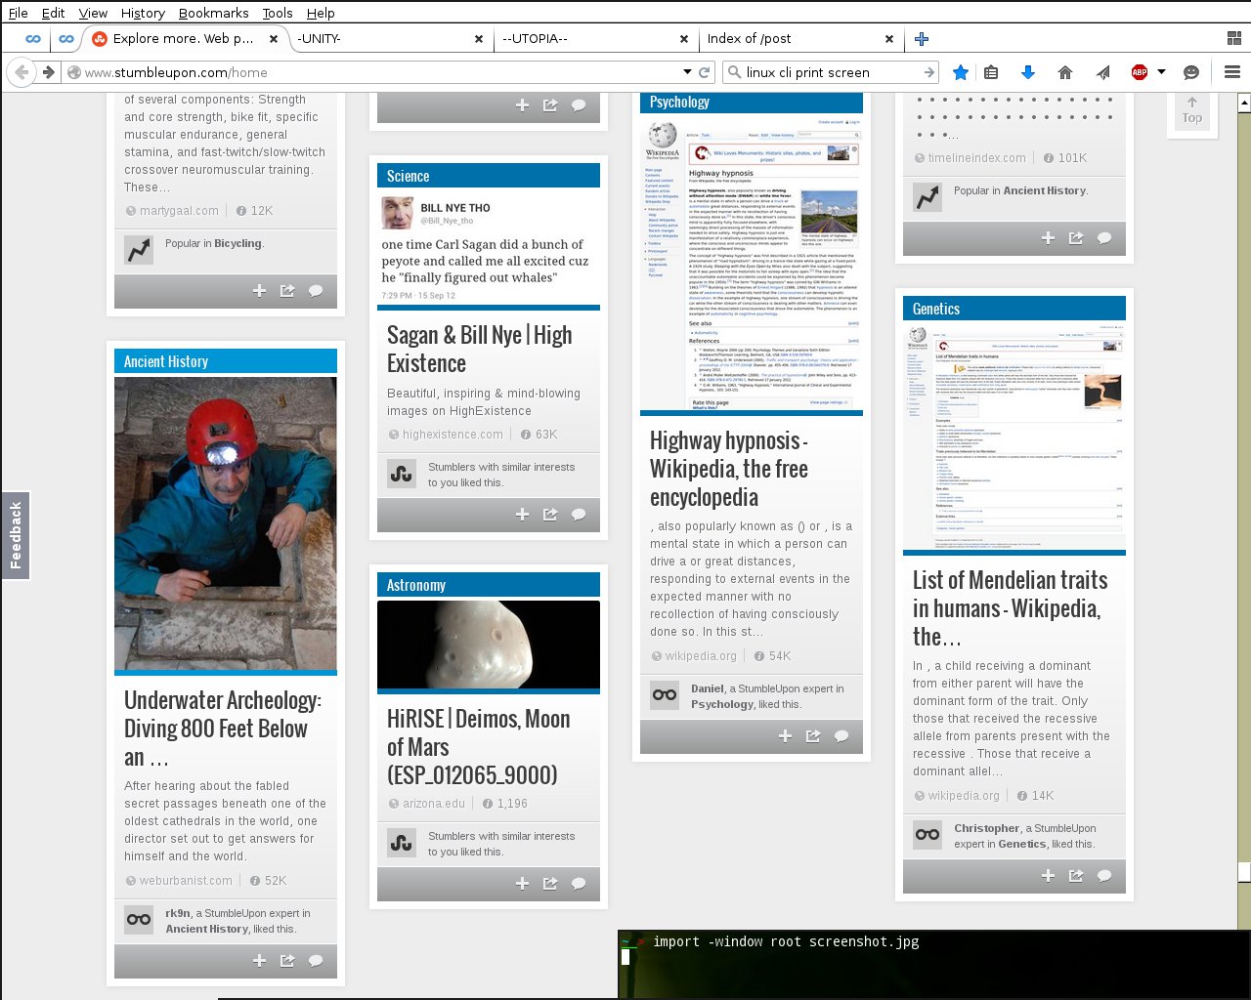Click the Adblock Plus ABP icon
Image resolution: width=1251 pixels, height=1000 pixels.
pyautogui.click(x=1140, y=72)
